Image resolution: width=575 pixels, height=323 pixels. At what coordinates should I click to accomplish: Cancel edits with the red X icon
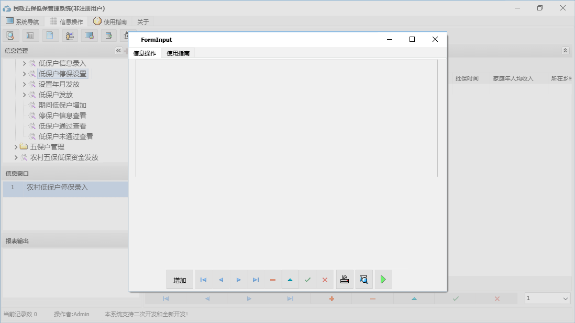click(x=324, y=279)
